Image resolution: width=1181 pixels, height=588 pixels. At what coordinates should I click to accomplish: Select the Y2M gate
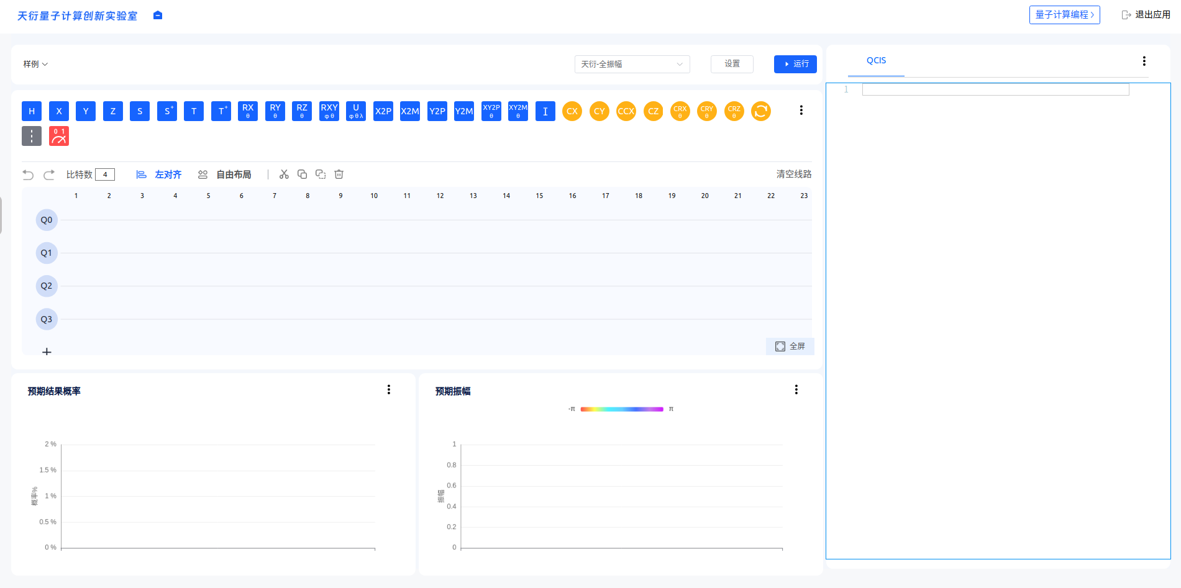(464, 111)
